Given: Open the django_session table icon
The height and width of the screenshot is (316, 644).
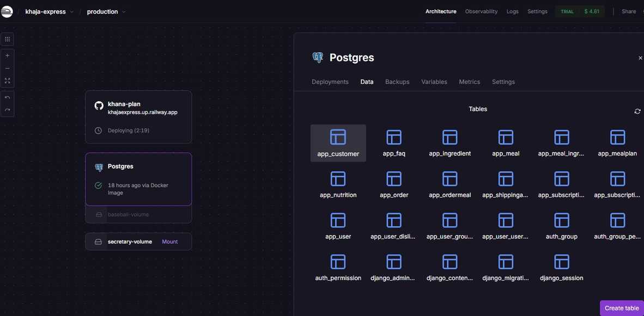Looking at the screenshot, I should 561,262.
